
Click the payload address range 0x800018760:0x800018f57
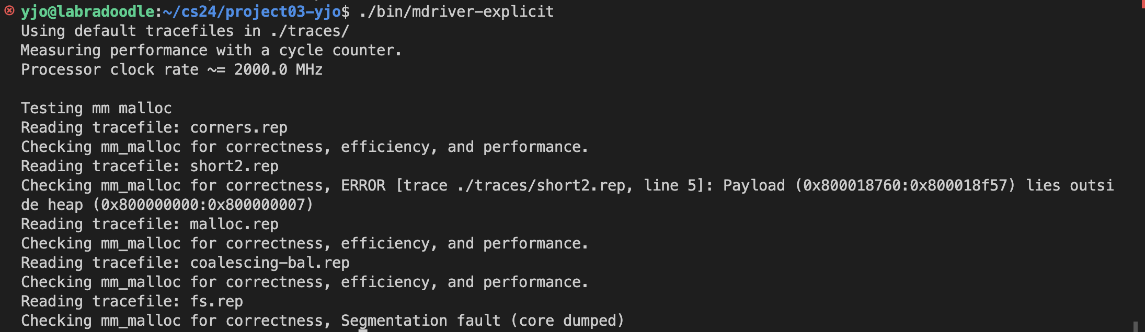coord(904,185)
